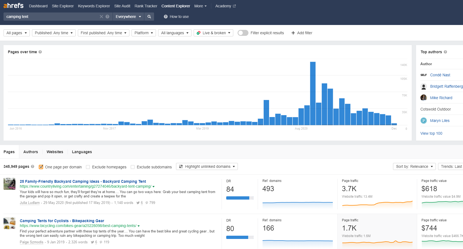Click Condé Nast SELF logo icon
463x249 pixels.
pos(424,75)
